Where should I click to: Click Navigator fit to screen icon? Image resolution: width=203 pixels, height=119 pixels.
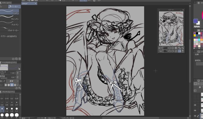point(182,48)
